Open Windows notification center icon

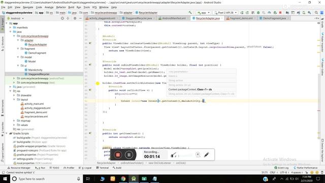[x=318, y=178]
